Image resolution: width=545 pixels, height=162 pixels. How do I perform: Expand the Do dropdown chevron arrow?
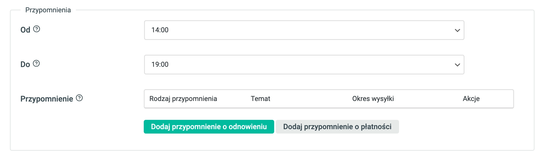click(457, 65)
